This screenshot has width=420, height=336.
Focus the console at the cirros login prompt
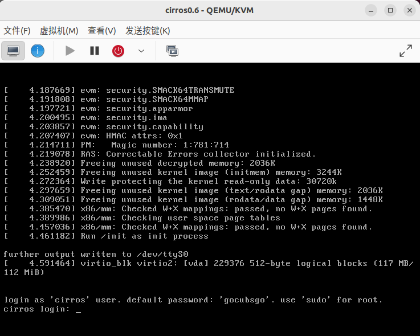click(x=78, y=309)
